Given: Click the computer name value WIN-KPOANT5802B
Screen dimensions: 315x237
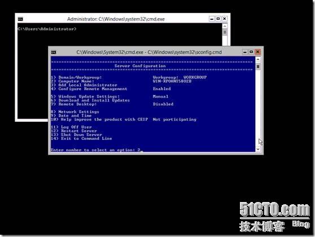Looking at the screenshot, I should [172, 81].
